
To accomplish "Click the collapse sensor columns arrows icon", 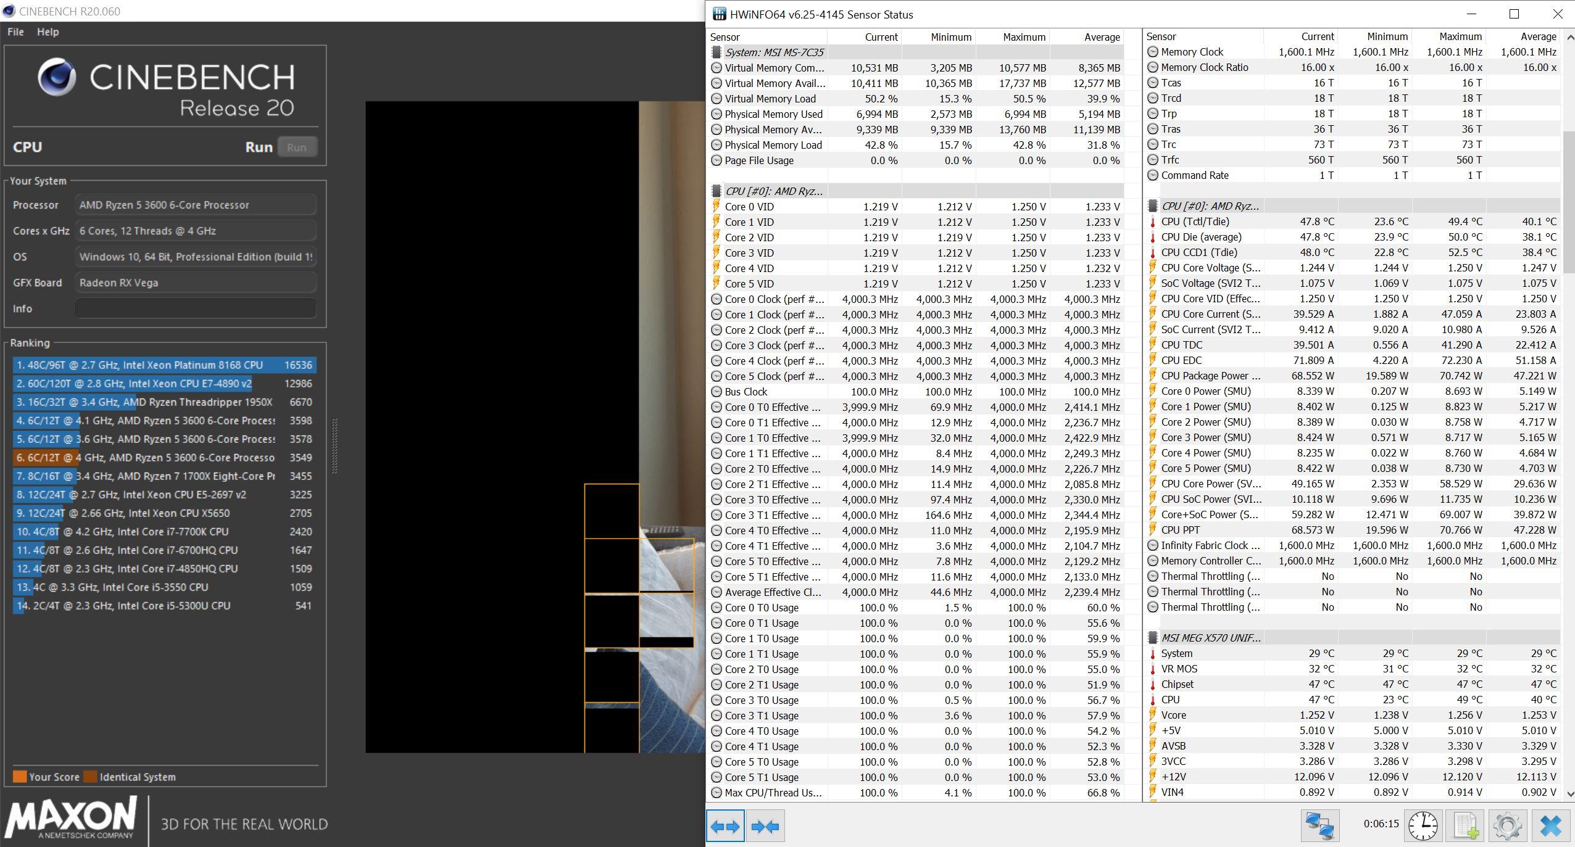I will 765,826.
